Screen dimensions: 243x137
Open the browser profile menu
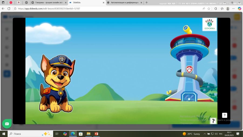(228, 9)
